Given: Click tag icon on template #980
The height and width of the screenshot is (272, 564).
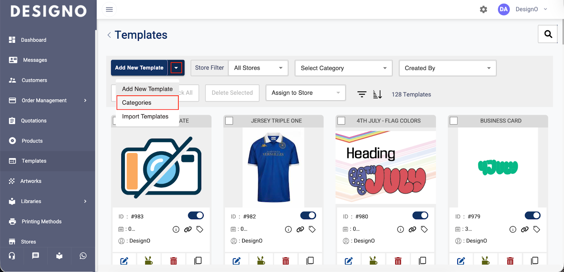Looking at the screenshot, I should [424, 229].
